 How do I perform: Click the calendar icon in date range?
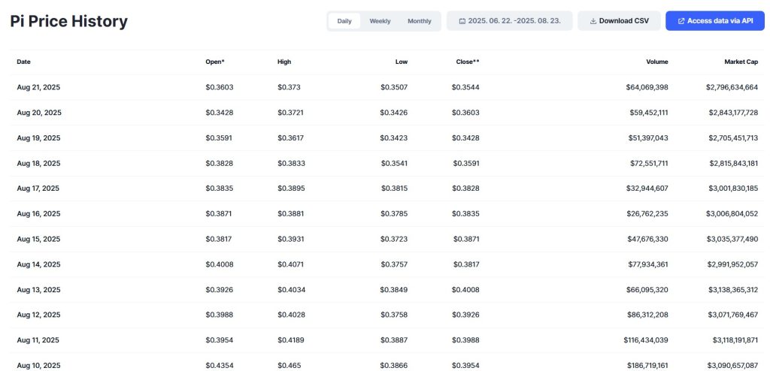pos(462,21)
